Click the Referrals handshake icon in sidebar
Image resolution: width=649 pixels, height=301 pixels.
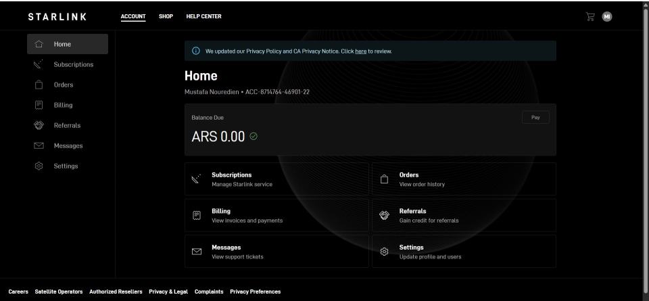39,125
